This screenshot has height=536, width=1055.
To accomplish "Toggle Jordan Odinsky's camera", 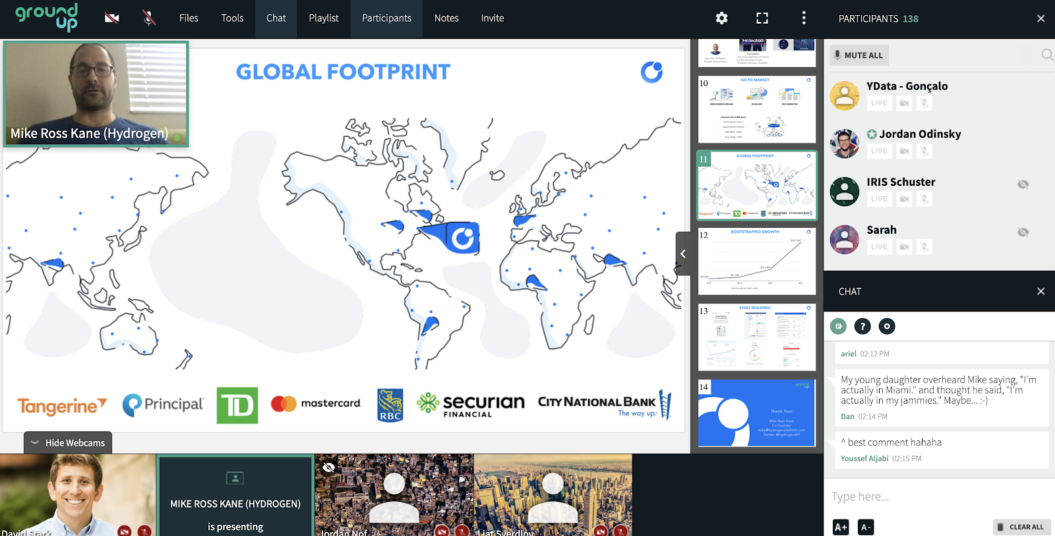I will (x=905, y=151).
